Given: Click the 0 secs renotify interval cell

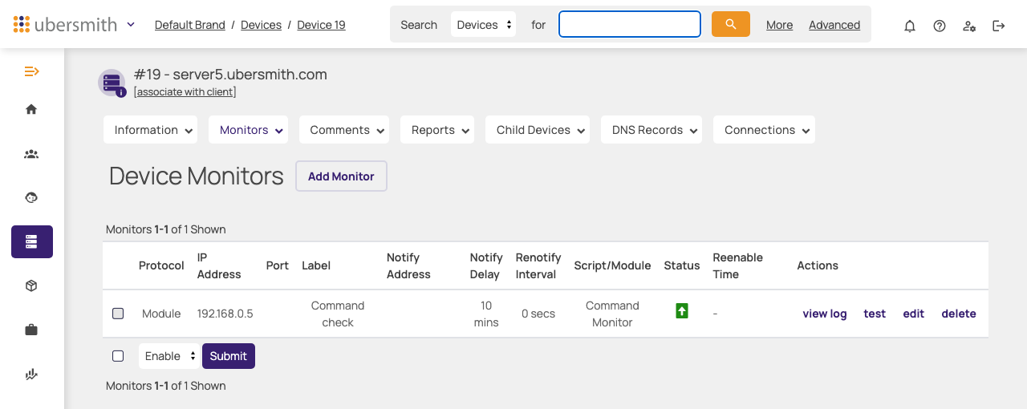Looking at the screenshot, I should [x=538, y=314].
